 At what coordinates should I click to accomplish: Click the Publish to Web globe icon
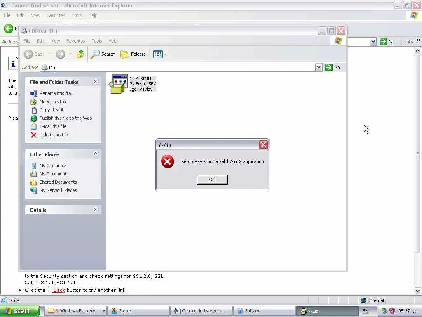(x=34, y=118)
